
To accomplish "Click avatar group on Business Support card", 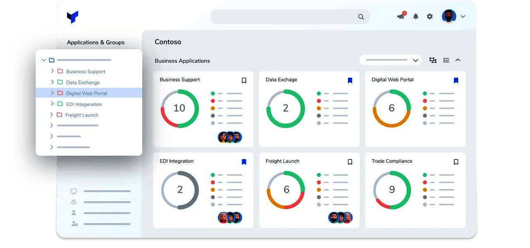I will point(230,137).
